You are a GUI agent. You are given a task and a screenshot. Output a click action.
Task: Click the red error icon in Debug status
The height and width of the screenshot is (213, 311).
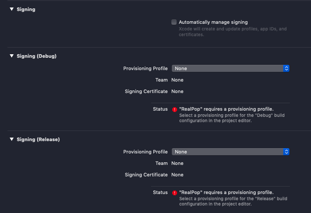[x=174, y=109]
